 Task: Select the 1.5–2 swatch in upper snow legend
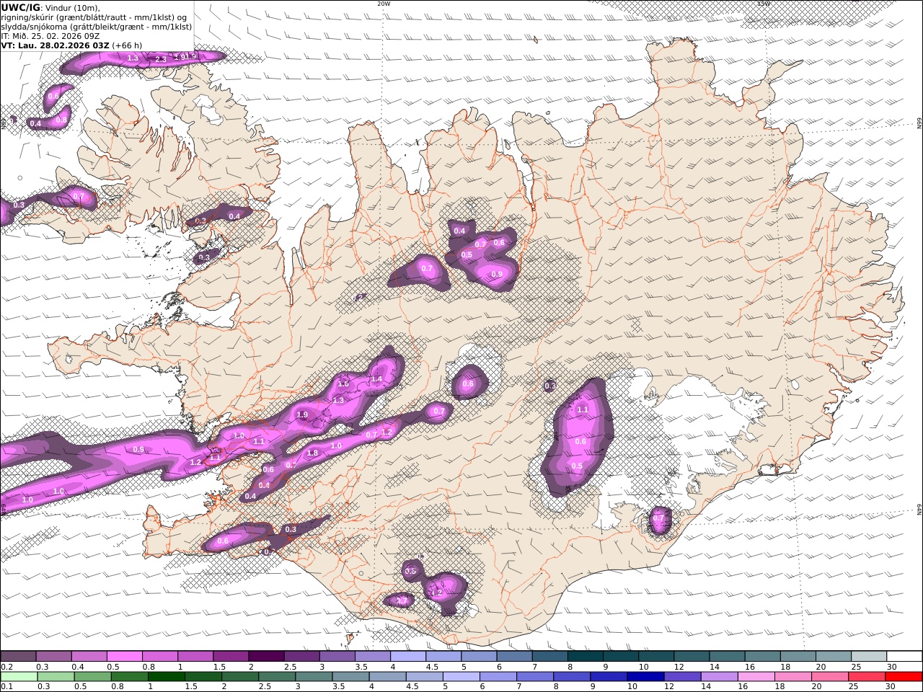tap(231, 657)
